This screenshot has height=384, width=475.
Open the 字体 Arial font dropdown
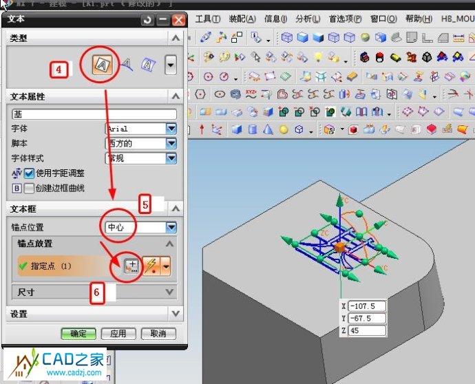tap(171, 129)
